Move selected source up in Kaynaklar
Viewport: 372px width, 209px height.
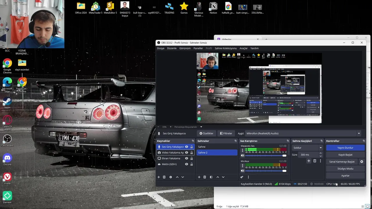pyautogui.click(x=177, y=177)
